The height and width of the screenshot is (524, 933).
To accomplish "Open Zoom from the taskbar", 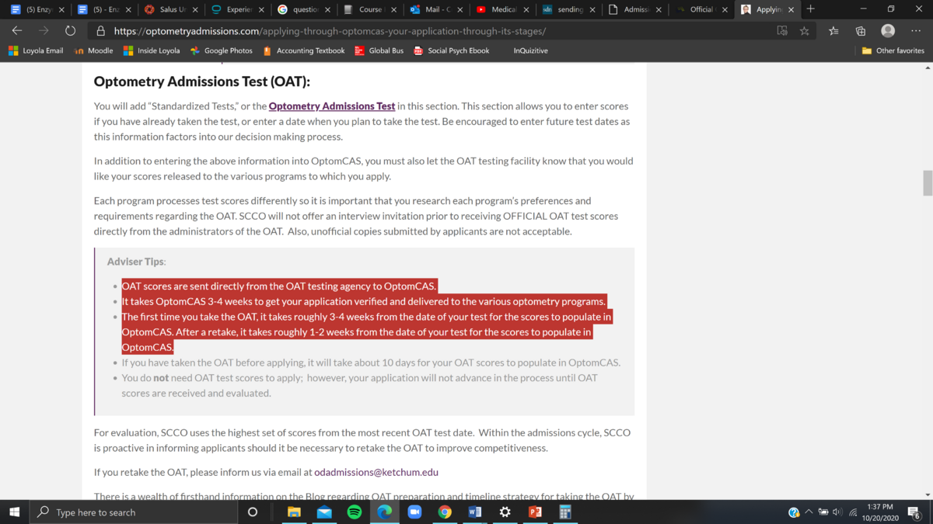I will pos(414,512).
